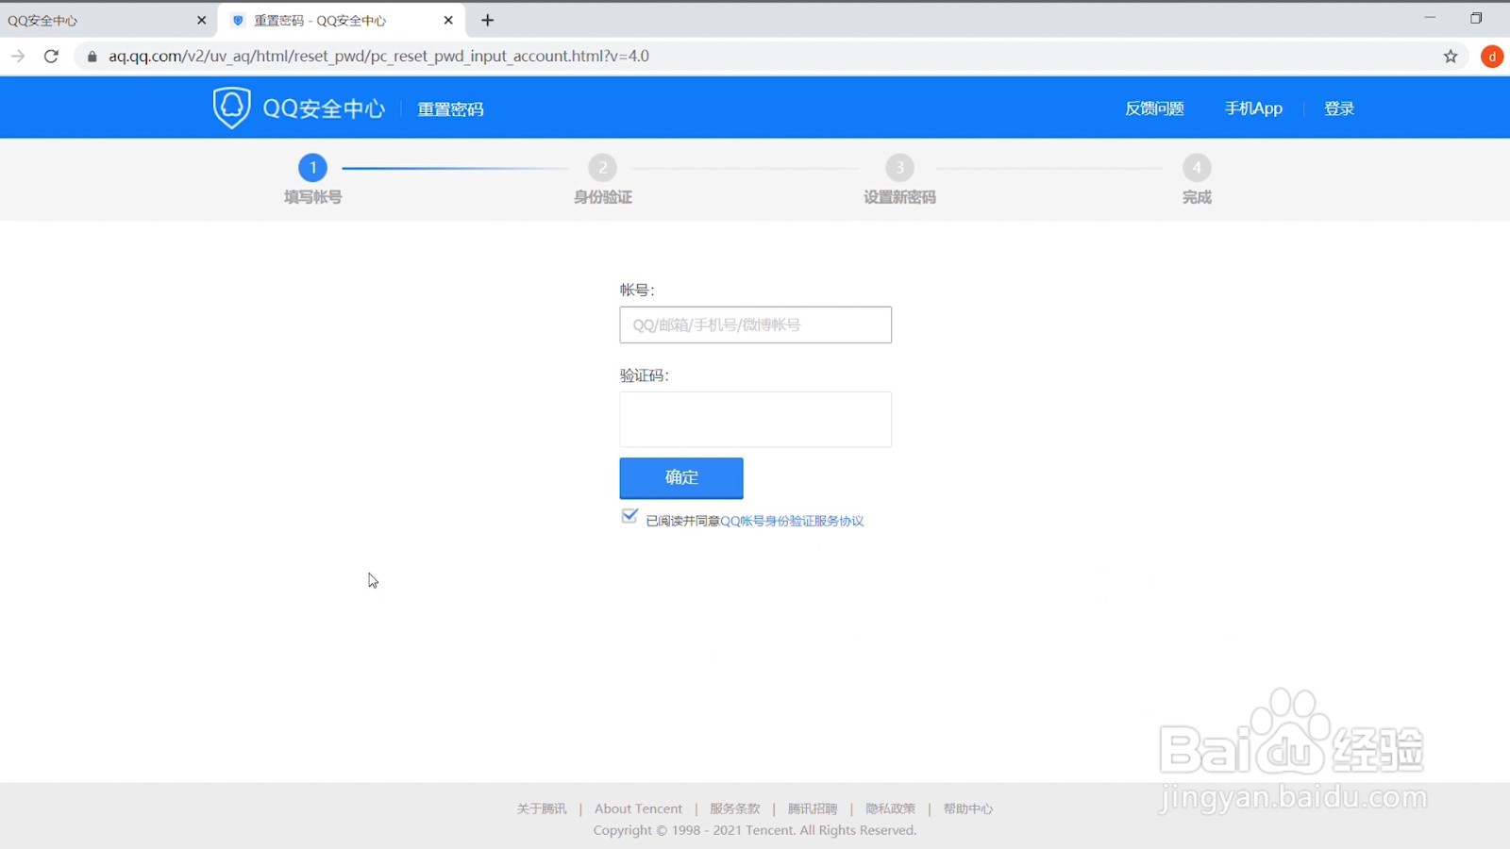Click the 填写帐号 step label
This screenshot has height=849, width=1510.
(312, 197)
